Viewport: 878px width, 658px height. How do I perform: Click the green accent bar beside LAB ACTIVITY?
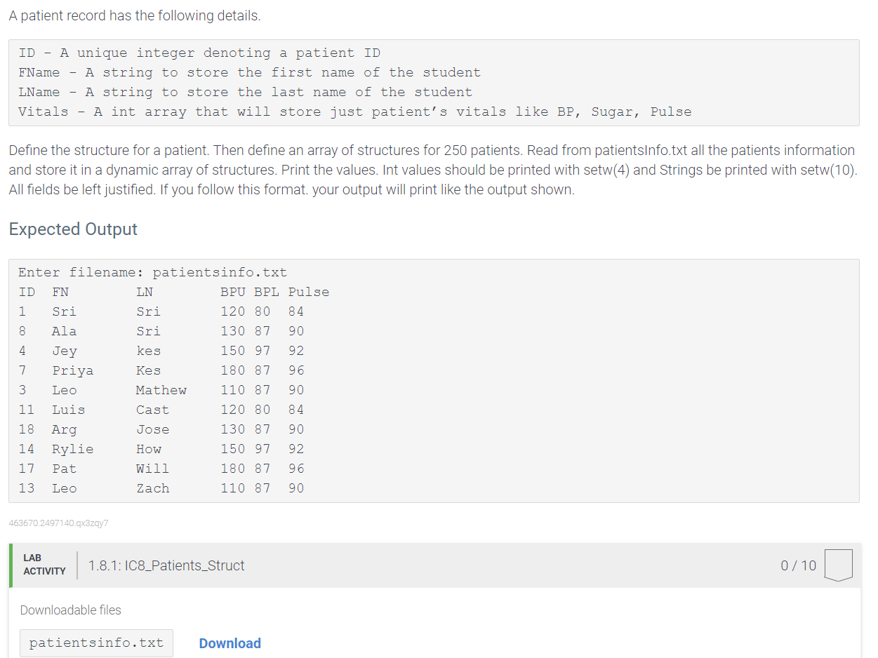(11, 565)
